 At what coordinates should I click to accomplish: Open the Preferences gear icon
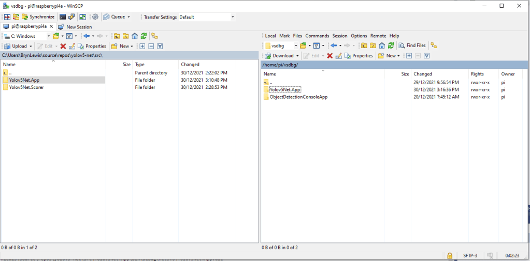95,17
